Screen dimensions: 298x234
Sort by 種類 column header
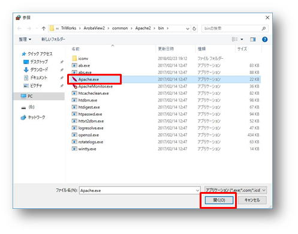coord(201,49)
